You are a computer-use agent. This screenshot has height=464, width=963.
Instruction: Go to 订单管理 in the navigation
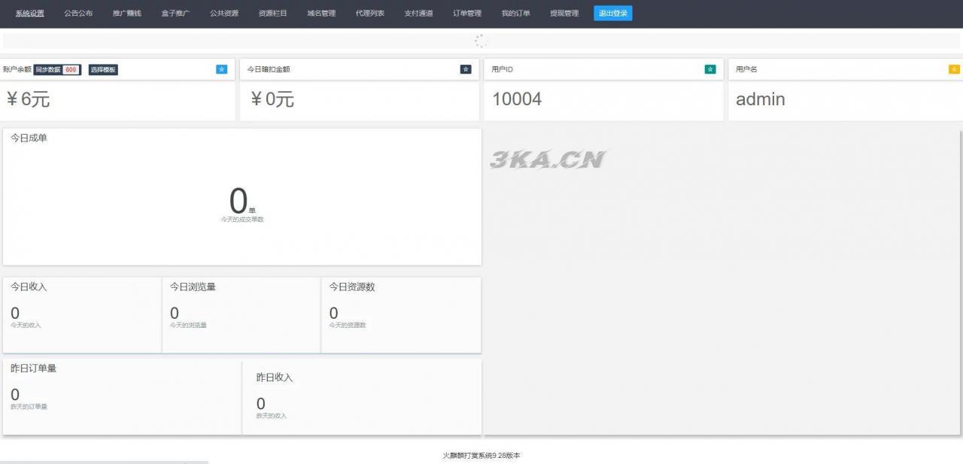click(x=467, y=13)
